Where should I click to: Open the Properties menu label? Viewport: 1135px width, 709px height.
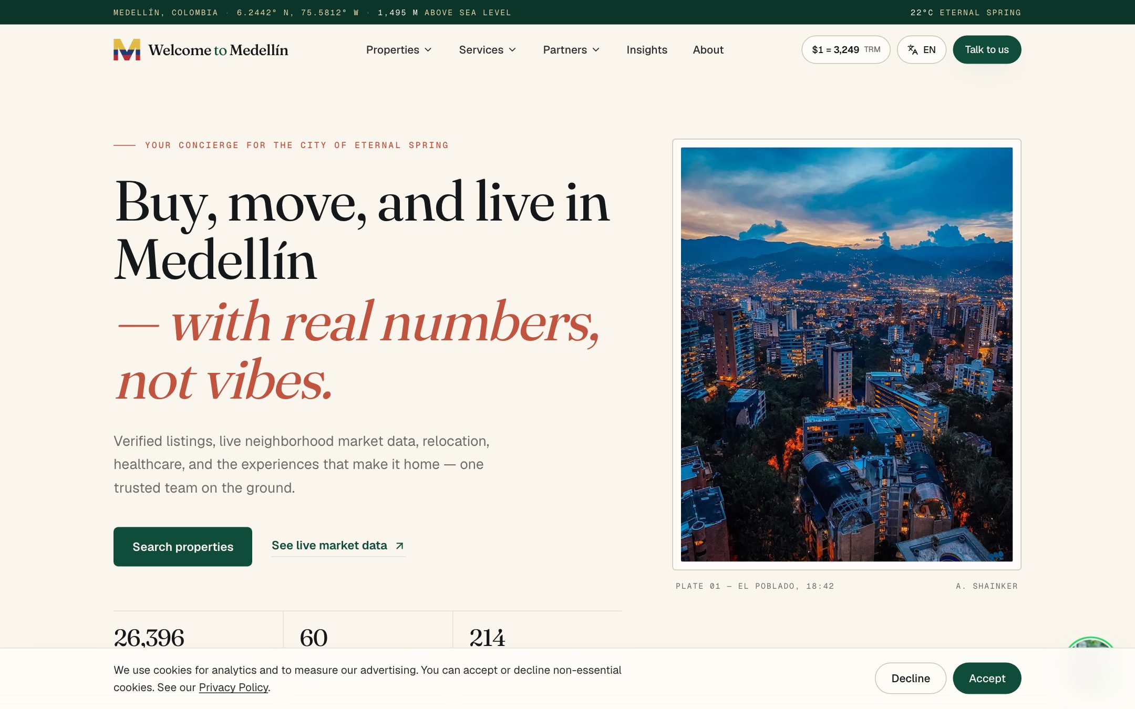(393, 50)
